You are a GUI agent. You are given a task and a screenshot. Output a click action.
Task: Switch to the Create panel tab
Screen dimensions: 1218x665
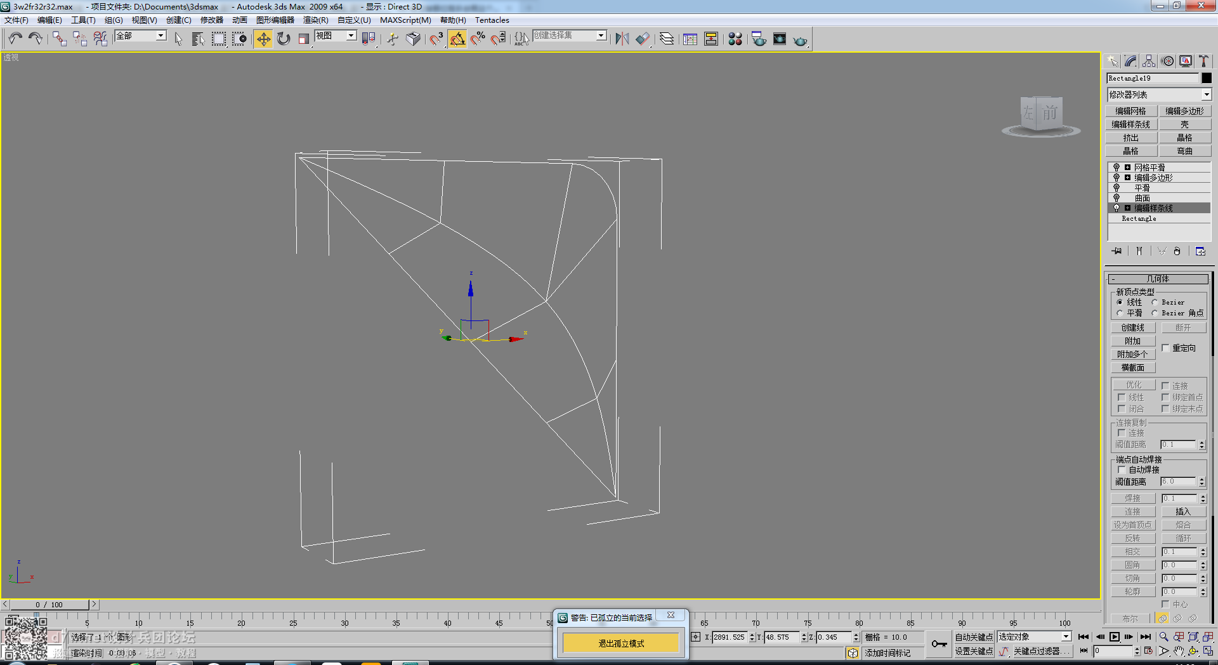point(1113,61)
